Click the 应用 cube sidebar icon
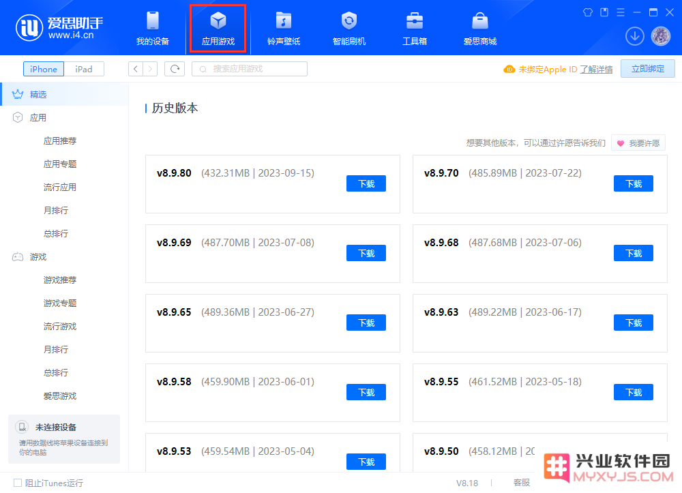This screenshot has width=682, height=493. (18, 117)
